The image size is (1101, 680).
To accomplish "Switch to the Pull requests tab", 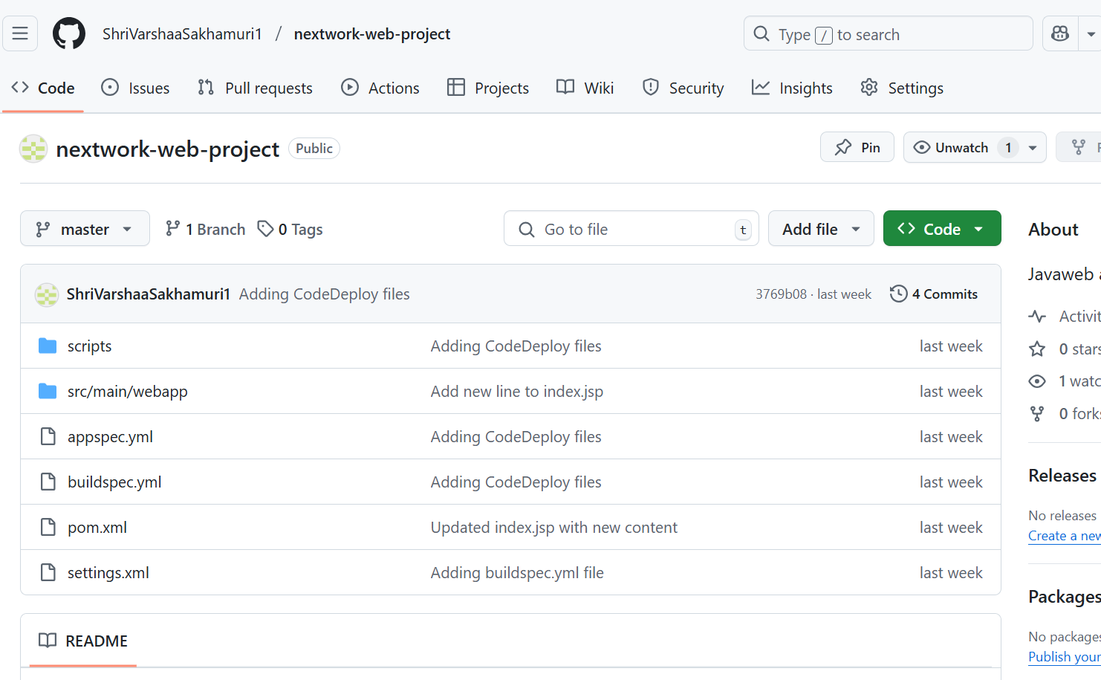I will click(256, 88).
